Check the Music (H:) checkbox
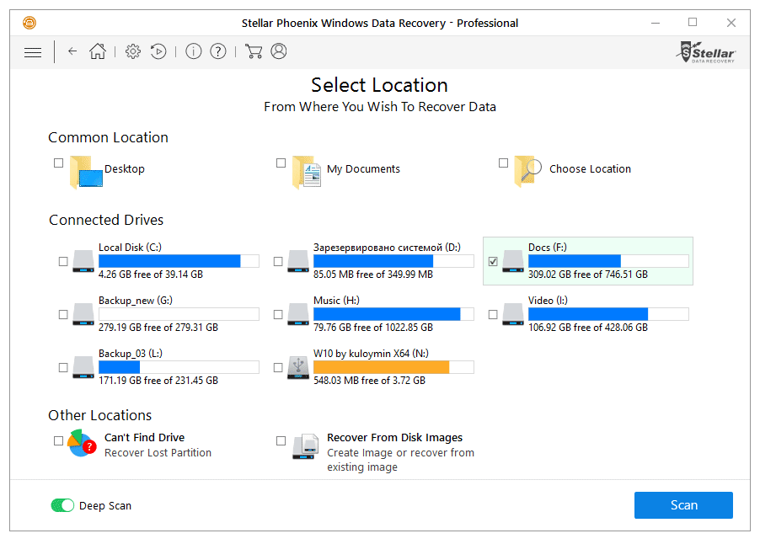Viewport: 760px width, 544px height. tap(278, 315)
